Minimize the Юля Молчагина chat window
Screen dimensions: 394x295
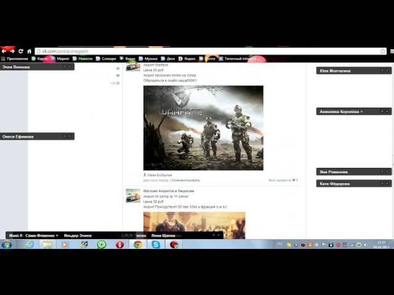point(382,71)
